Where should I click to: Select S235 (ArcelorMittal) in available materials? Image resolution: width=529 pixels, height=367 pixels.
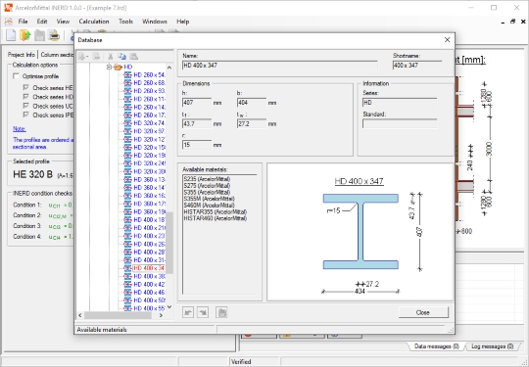point(207,179)
